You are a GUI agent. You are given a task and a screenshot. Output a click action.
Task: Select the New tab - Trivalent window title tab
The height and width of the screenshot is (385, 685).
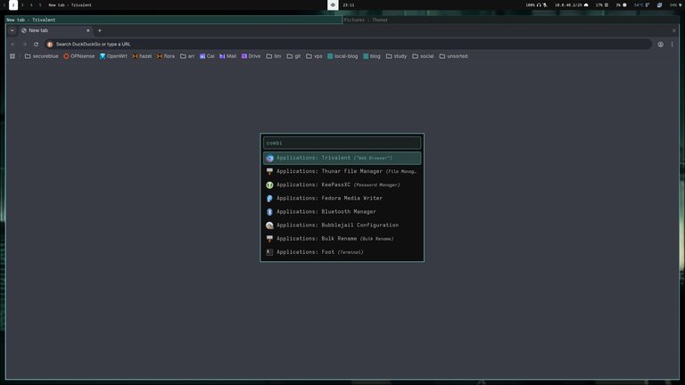[x=173, y=20]
